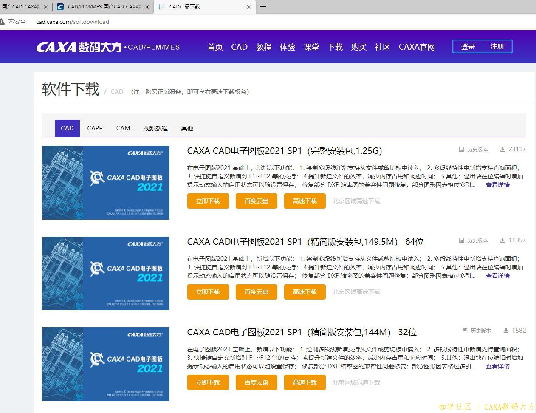Open history versions icon for first product

pos(461,150)
